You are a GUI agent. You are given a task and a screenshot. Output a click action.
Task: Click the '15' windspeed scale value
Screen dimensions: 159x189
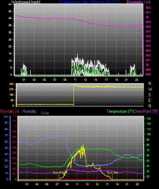coord(10,54)
